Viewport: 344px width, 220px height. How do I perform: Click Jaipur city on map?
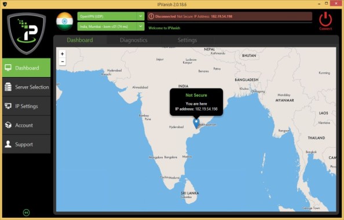(x=160, y=59)
